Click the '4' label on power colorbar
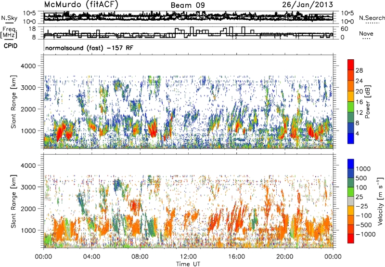Viewport: 385px width, 267px height. click(x=357, y=133)
